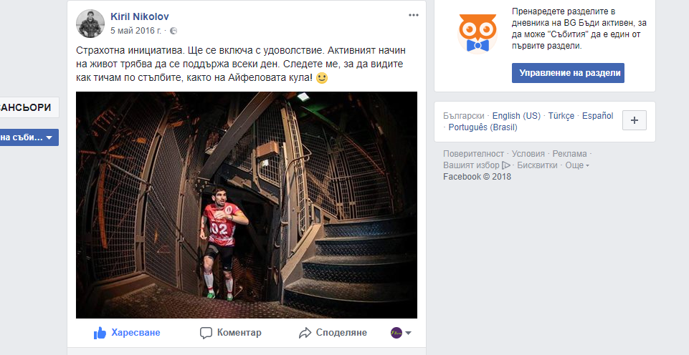The width and height of the screenshot is (689, 355).
Task: Open the stair runner photo
Action: [247, 205]
